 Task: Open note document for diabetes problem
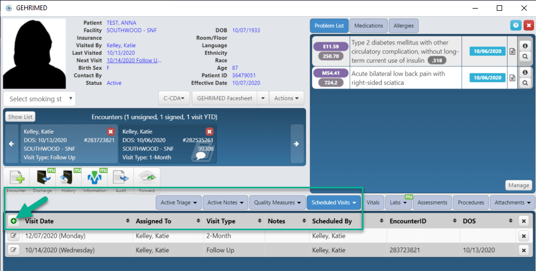coord(512,52)
